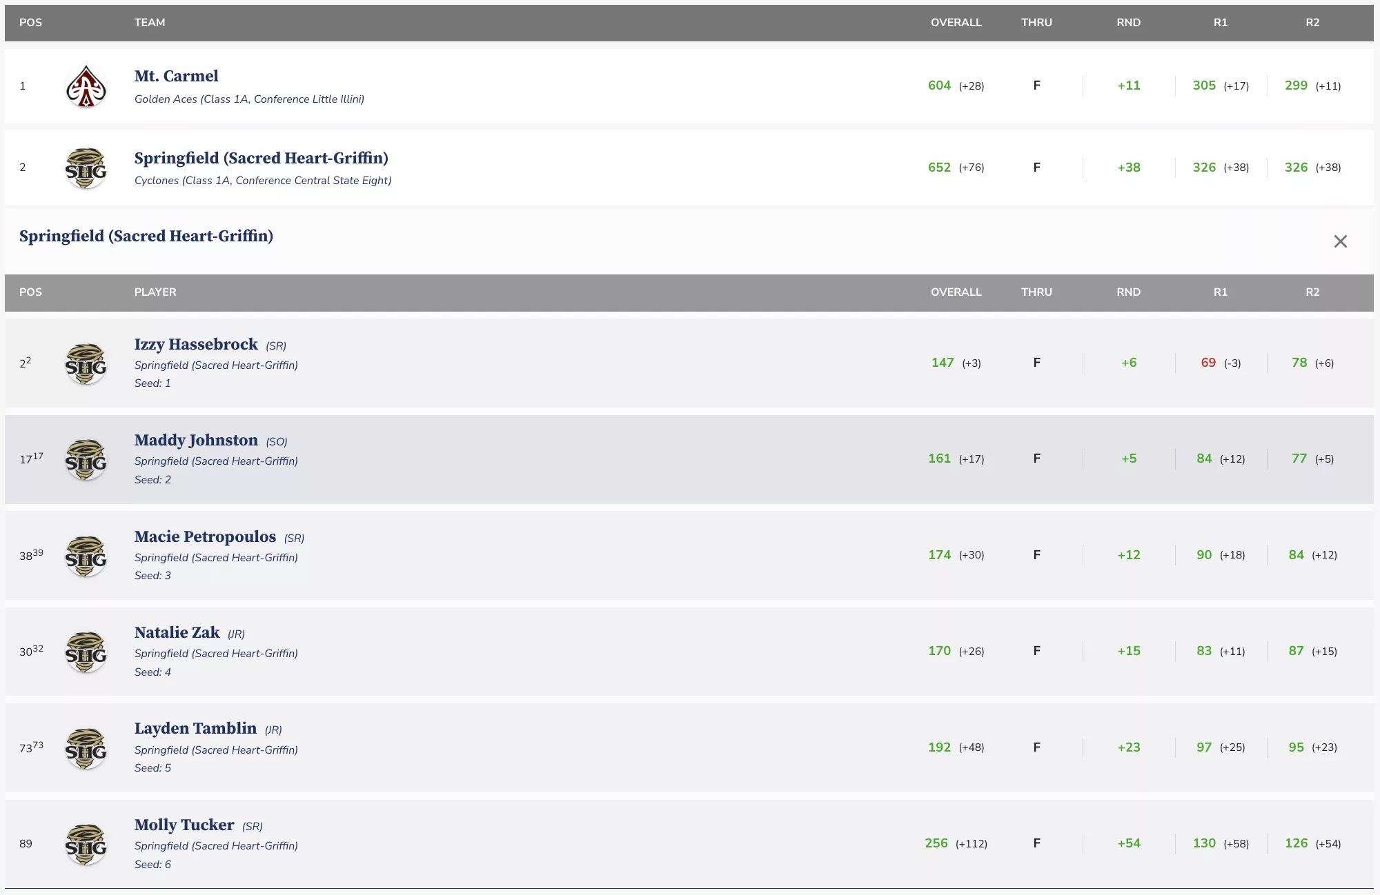Click the team table's R1 column header
This screenshot has height=895, width=1380.
tap(1221, 23)
